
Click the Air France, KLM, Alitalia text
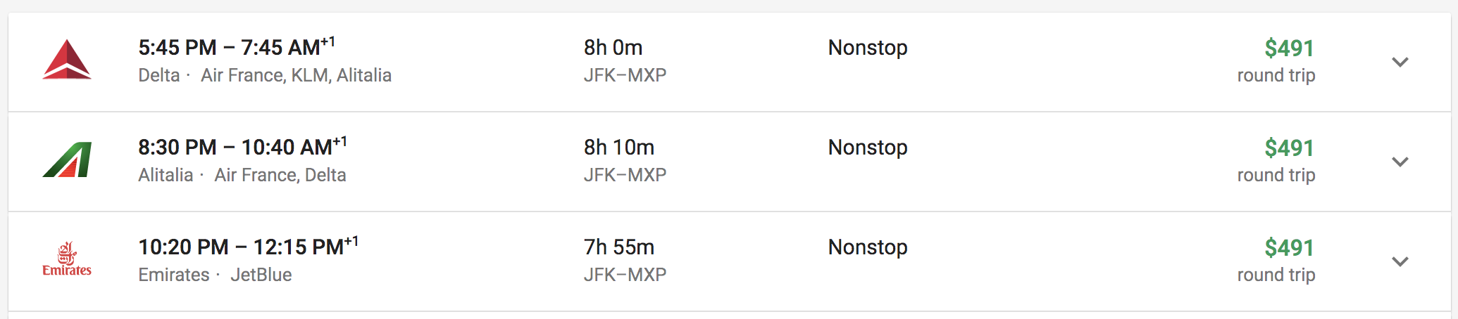click(x=296, y=75)
